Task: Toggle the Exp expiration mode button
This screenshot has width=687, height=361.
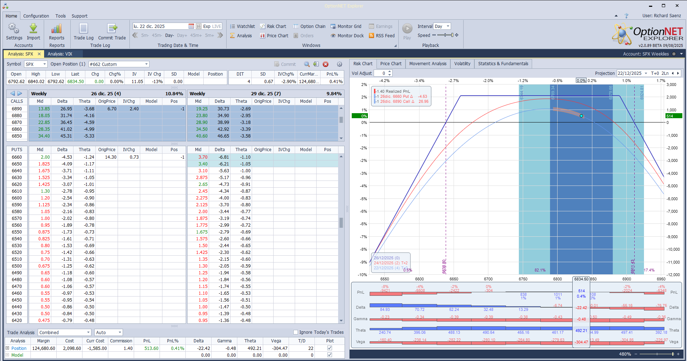Action: point(207,26)
